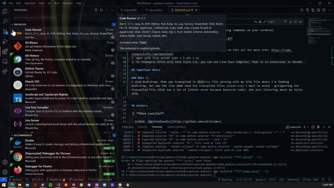Refresh the extensions list

click(x=102, y=10)
